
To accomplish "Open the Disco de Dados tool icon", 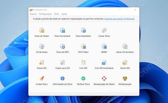I will [x=42, y=30].
